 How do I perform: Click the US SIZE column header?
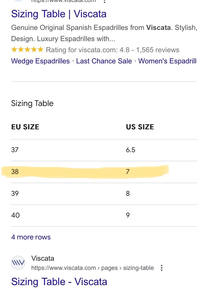[140, 127]
